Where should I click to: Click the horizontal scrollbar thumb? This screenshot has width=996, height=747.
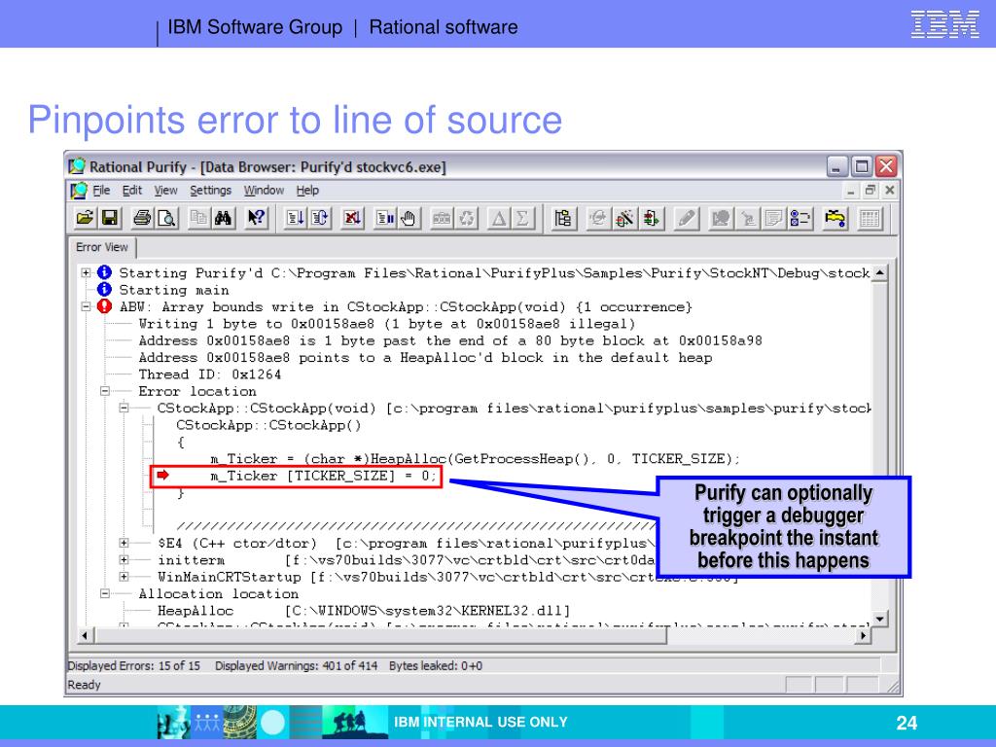[380, 635]
